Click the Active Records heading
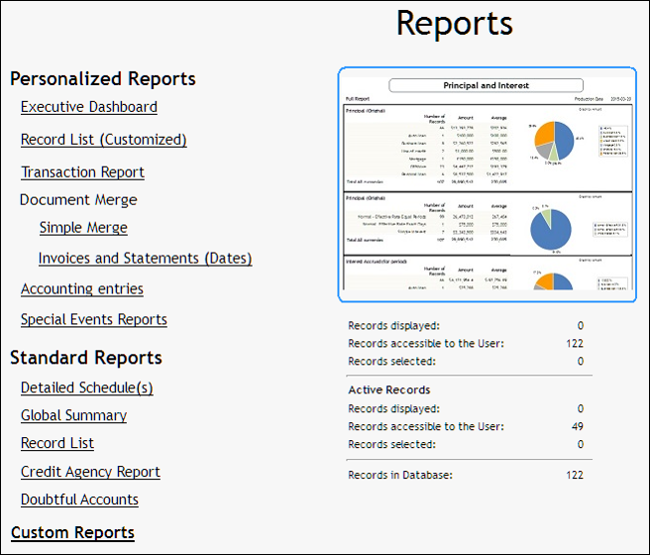The width and height of the screenshot is (650, 555). point(389,390)
